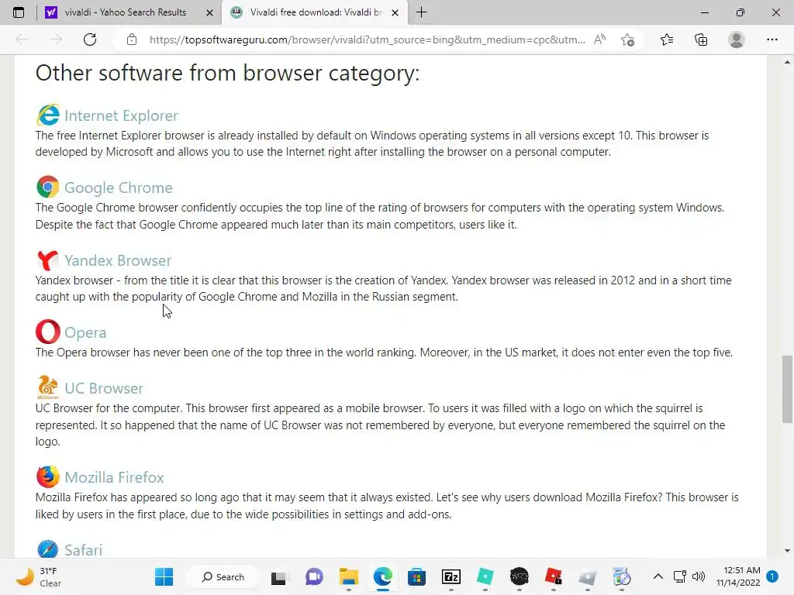Image resolution: width=794 pixels, height=595 pixels.
Task: Open the UC Browser link
Action: click(x=104, y=389)
